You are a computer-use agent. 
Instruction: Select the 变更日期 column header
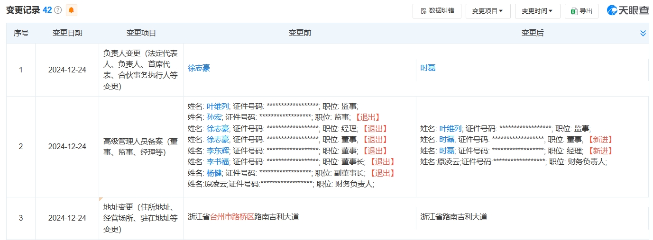click(67, 33)
